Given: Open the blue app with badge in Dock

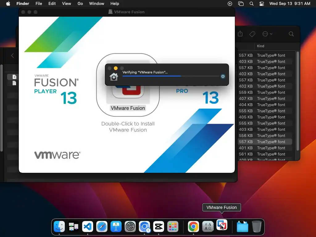Looking at the screenshot, I should 144,227.
